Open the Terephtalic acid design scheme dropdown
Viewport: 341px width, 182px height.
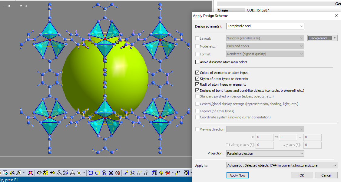click(x=302, y=26)
